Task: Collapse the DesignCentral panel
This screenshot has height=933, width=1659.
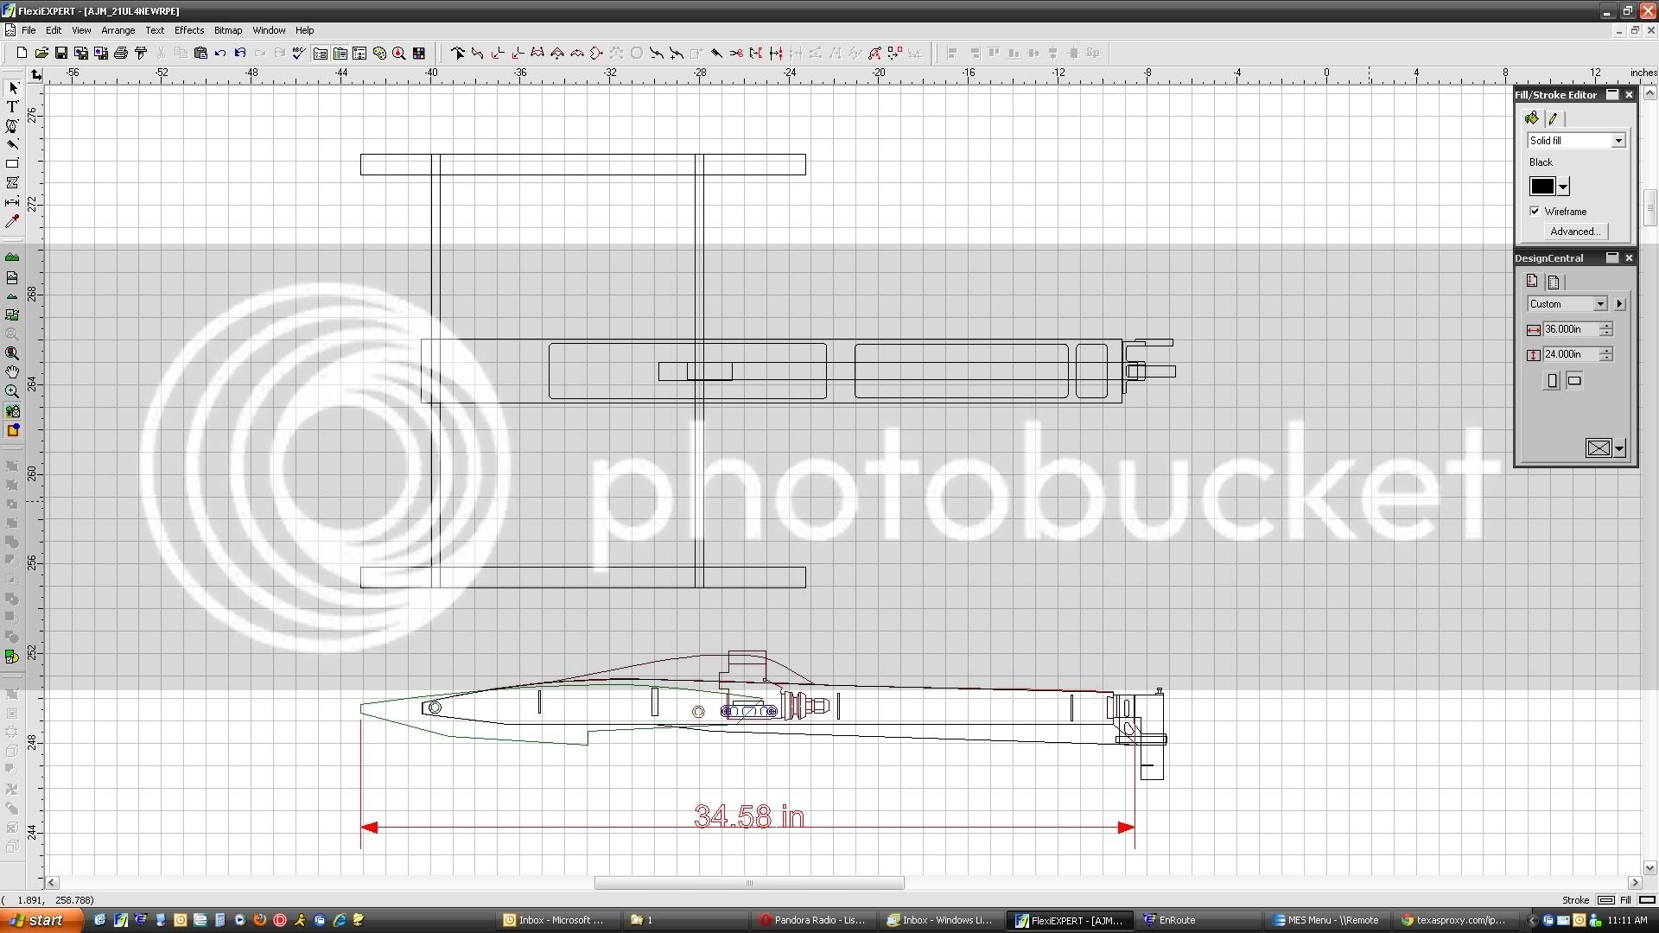Action: pyautogui.click(x=1612, y=257)
